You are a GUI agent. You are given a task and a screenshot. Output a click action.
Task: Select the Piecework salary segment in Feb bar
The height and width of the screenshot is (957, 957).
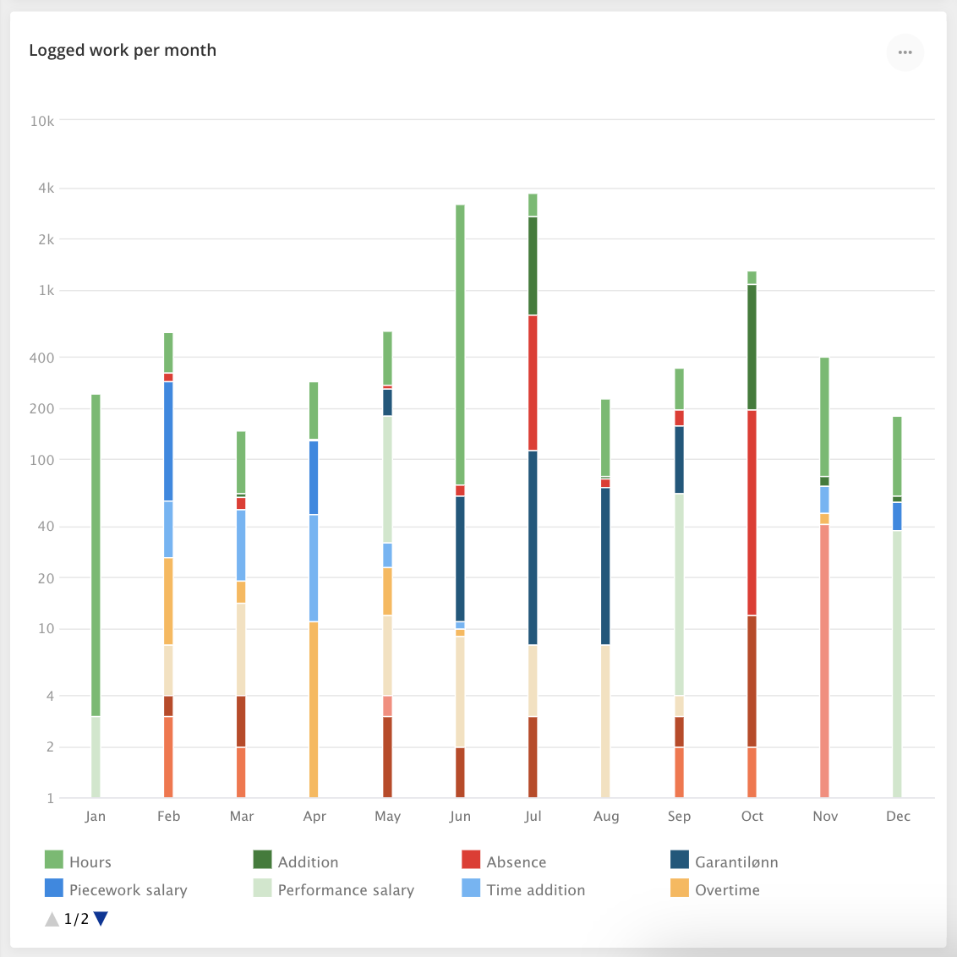coord(168,440)
